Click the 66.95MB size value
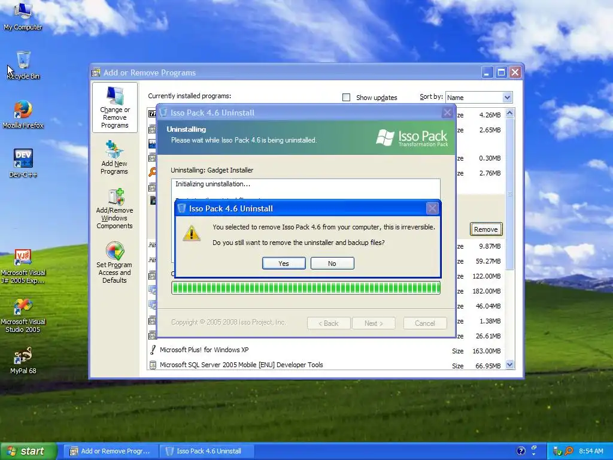Image resolution: width=613 pixels, height=460 pixels. [x=488, y=366]
